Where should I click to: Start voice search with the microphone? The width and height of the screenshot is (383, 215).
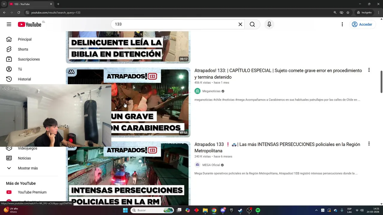(x=269, y=24)
